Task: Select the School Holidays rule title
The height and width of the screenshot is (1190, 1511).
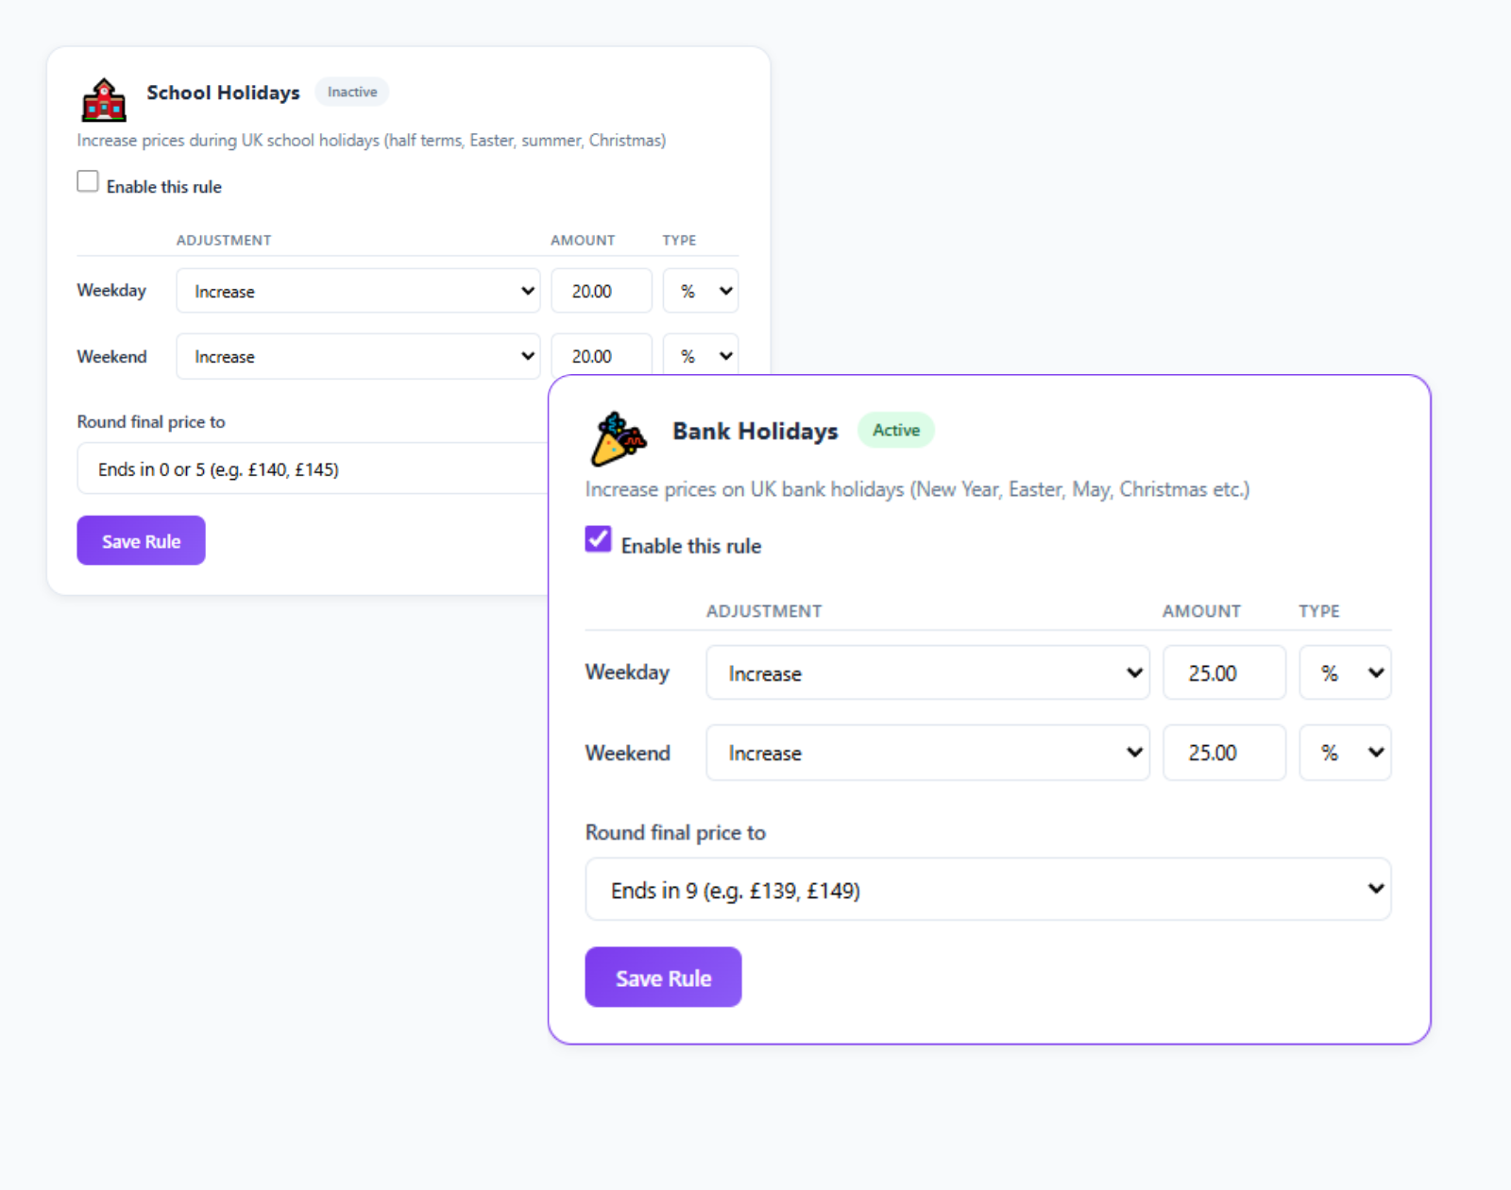Action: (223, 93)
